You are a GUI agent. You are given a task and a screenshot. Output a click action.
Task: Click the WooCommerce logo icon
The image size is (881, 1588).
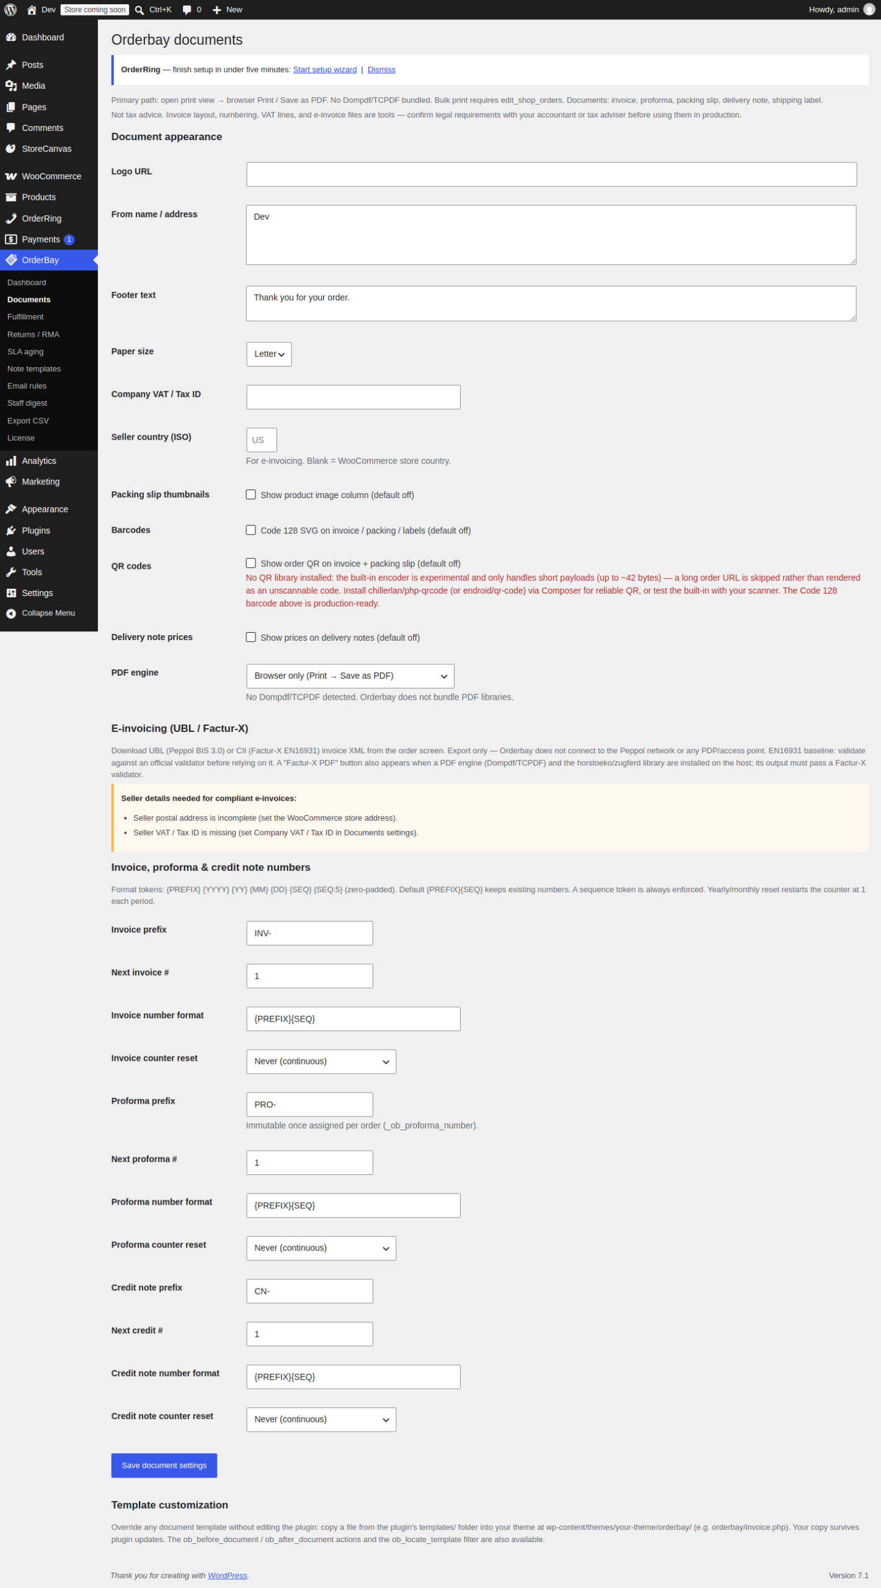pos(11,177)
